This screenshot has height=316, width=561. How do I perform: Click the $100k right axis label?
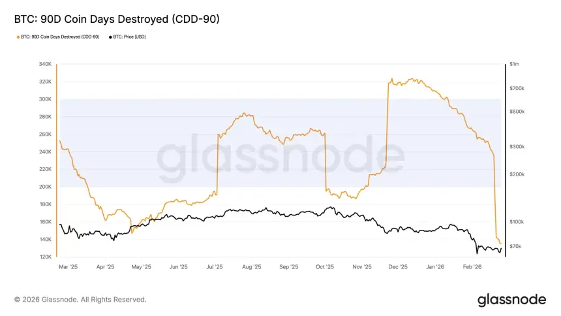(517, 222)
